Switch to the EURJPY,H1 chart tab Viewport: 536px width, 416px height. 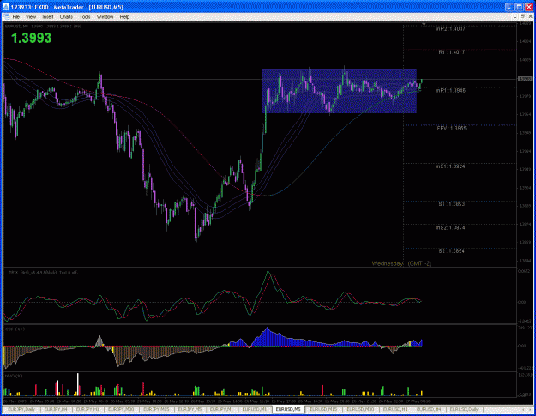coord(87,409)
